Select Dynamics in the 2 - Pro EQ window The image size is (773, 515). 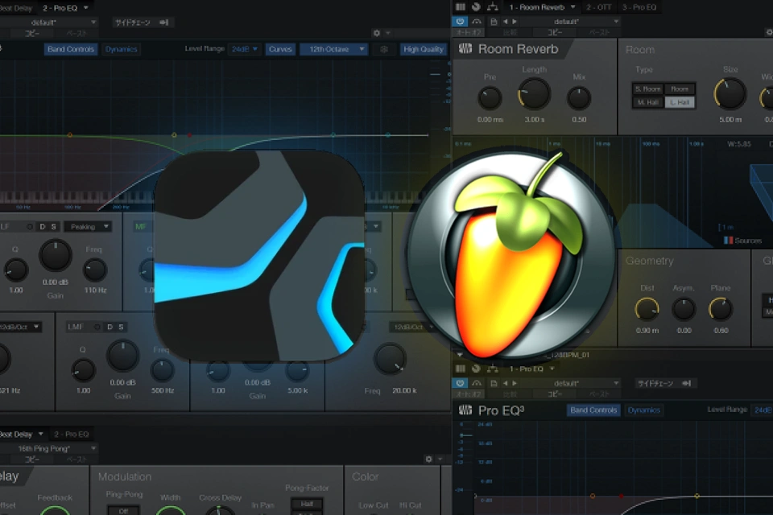coord(122,49)
